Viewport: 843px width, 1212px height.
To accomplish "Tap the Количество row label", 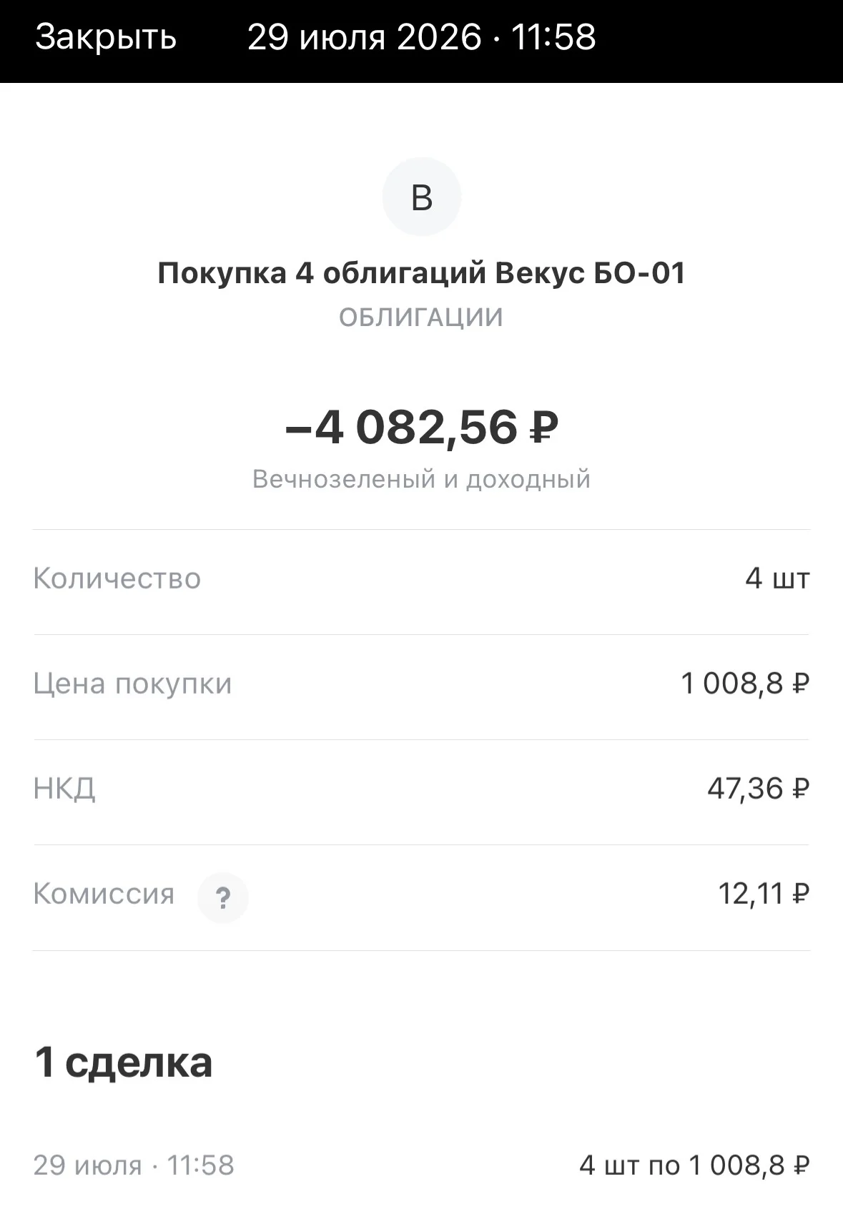I will (x=117, y=578).
